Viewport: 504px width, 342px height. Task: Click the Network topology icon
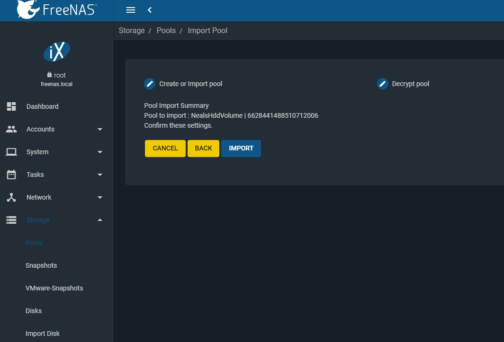click(11, 197)
